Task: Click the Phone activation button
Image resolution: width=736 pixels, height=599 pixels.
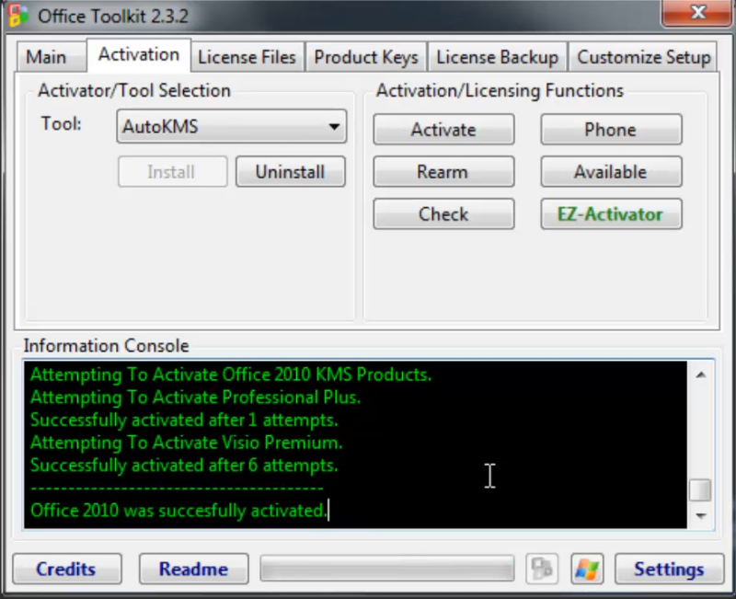Action: click(x=611, y=130)
